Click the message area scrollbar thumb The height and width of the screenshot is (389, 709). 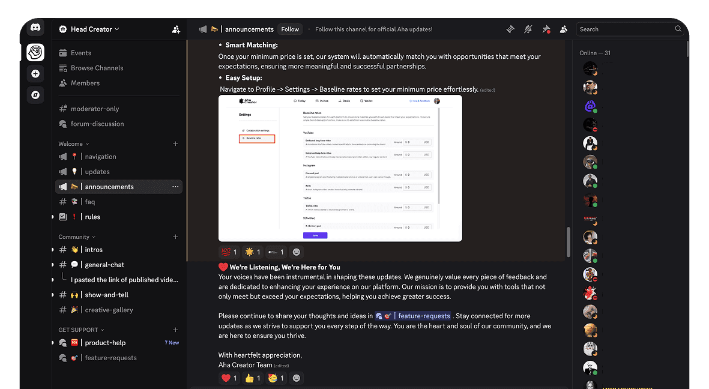569,243
